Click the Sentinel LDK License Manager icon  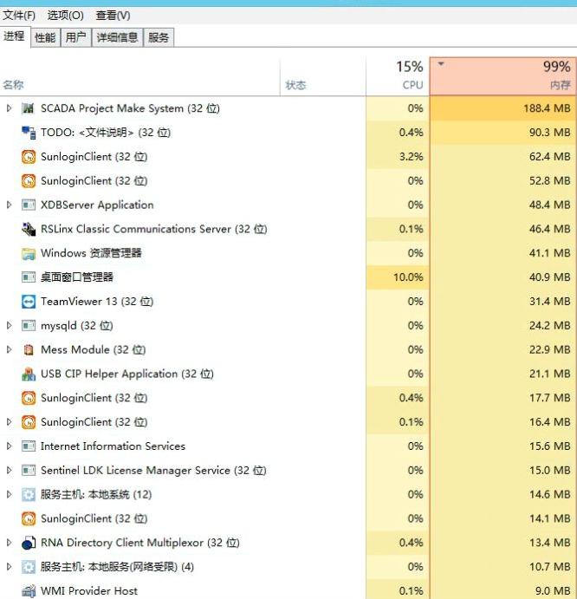pyautogui.click(x=29, y=470)
